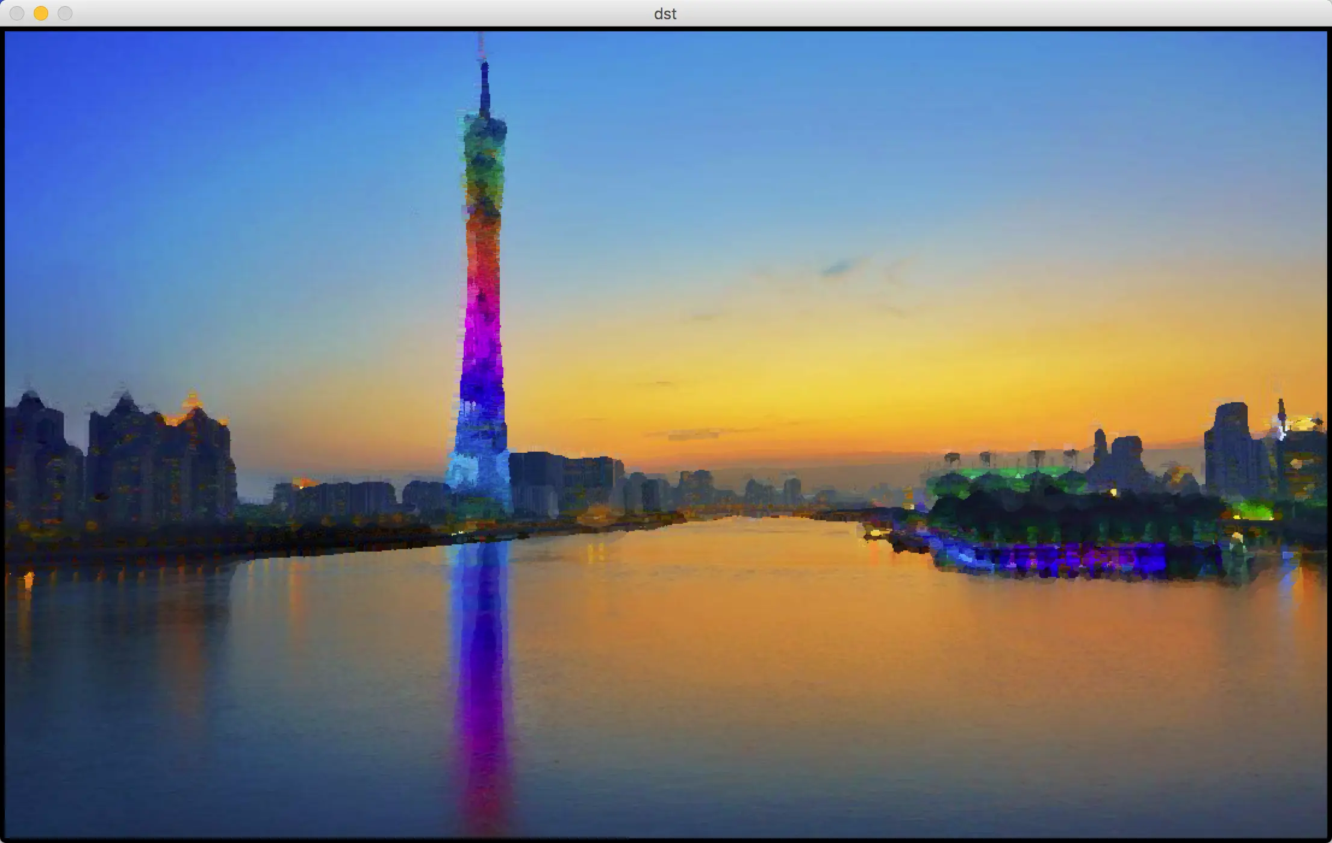Click the grayed-out zoom window button

click(65, 13)
